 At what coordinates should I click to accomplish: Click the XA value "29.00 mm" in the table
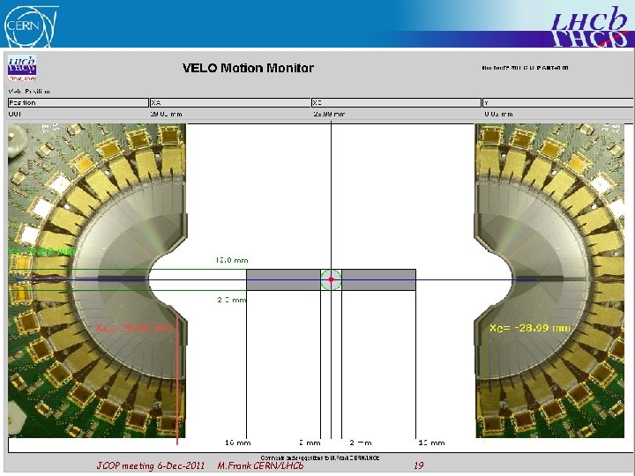tap(166, 114)
